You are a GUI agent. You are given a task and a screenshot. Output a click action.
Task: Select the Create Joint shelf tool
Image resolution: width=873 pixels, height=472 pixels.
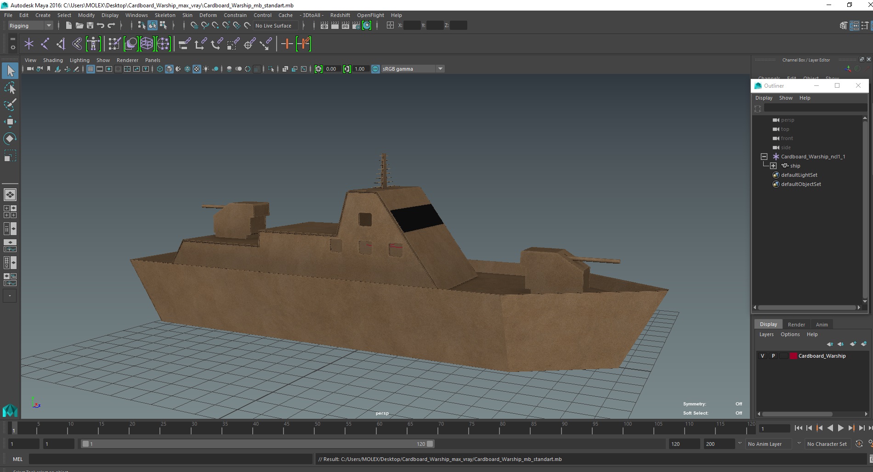(x=45, y=44)
